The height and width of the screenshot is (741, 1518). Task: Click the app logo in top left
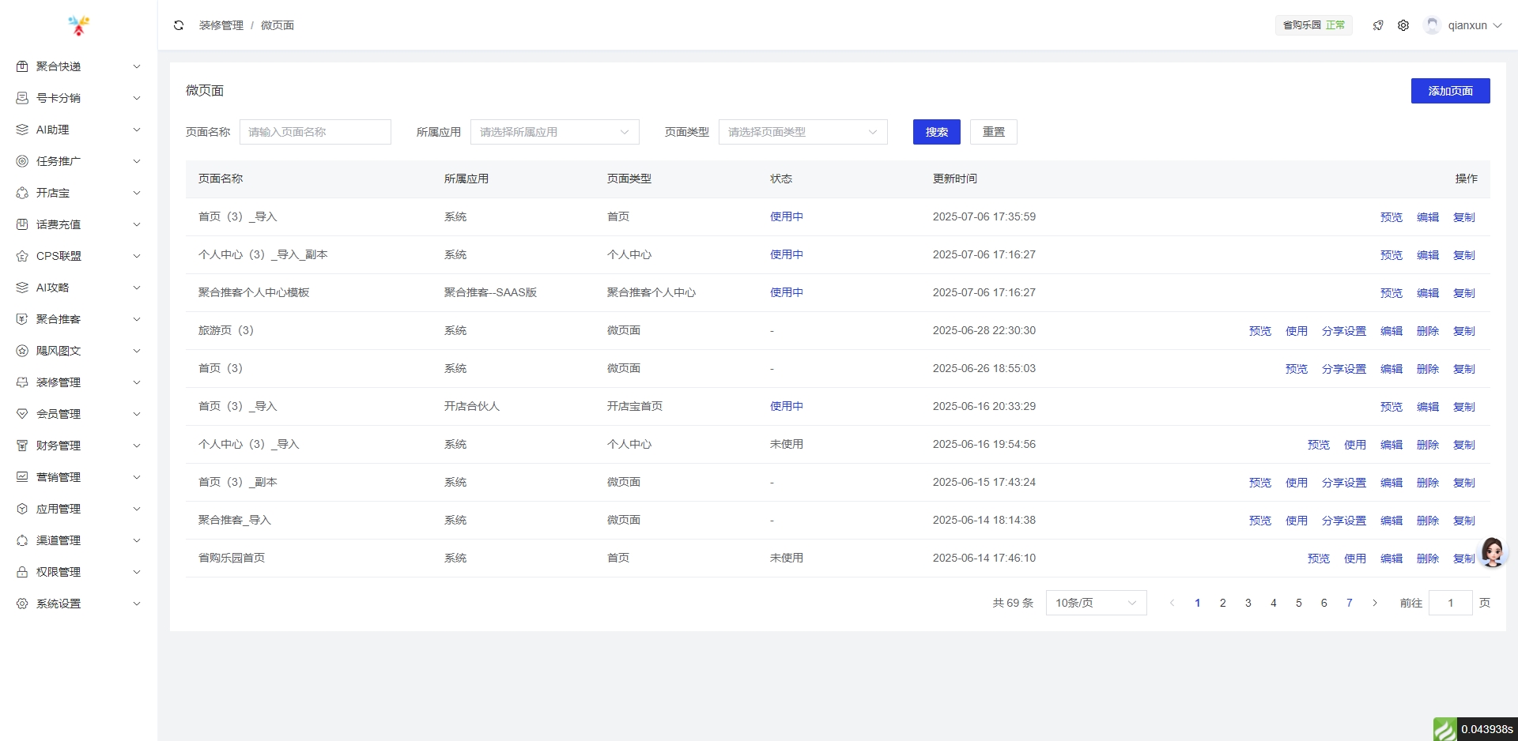78,25
